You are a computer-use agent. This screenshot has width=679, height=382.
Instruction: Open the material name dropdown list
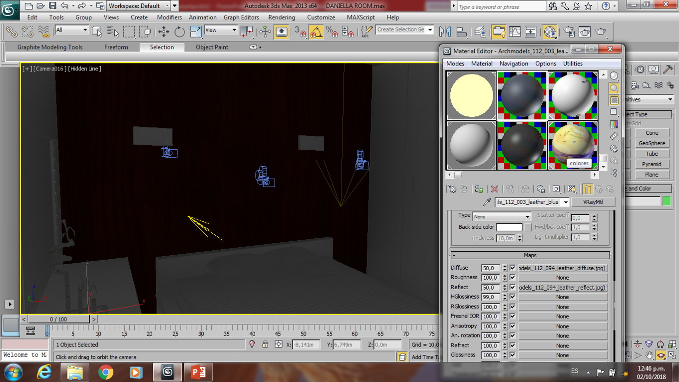[565, 202]
